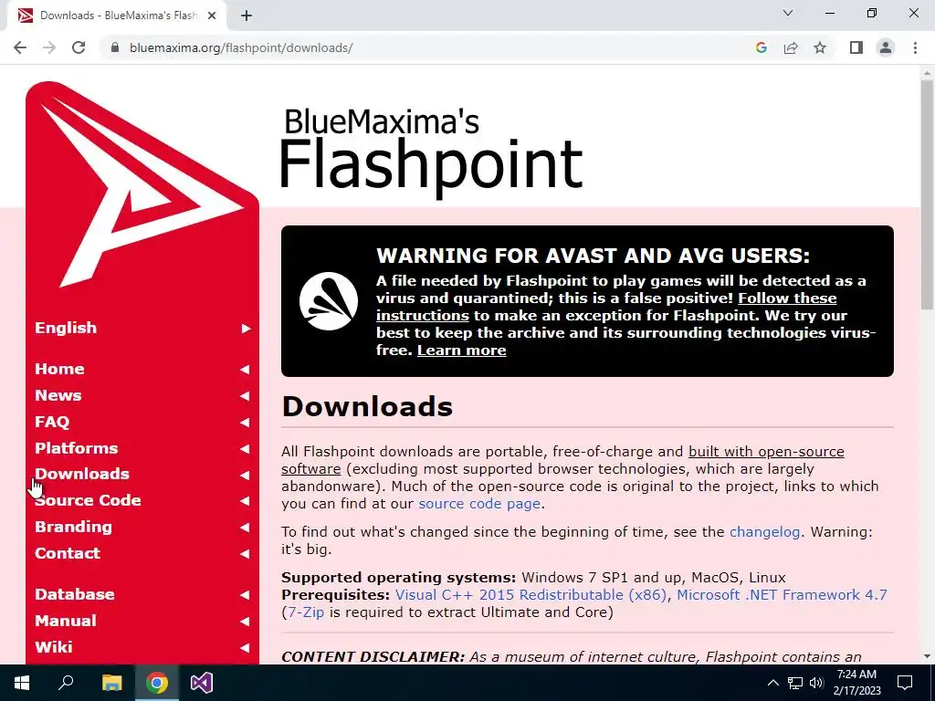Click the share page icon in the address bar
This screenshot has width=935, height=701.
pos(791,47)
